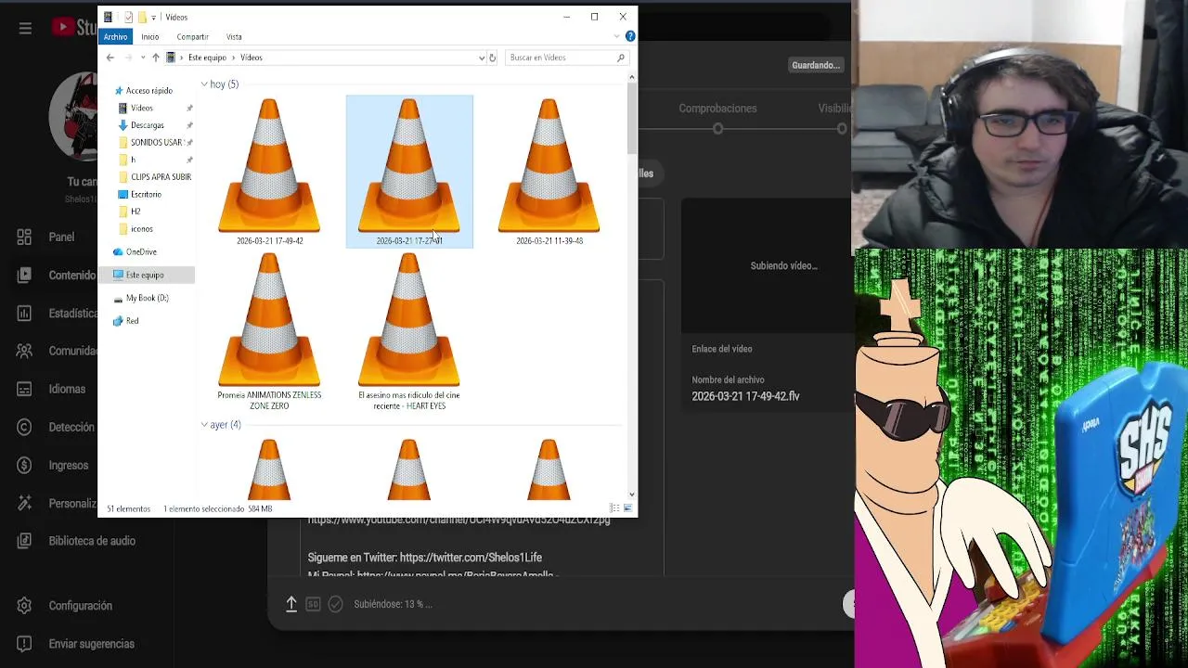Screen dimensions: 1188x668
Task: Open Panel in YouTube Studio sidebar
Action: tap(48, 237)
